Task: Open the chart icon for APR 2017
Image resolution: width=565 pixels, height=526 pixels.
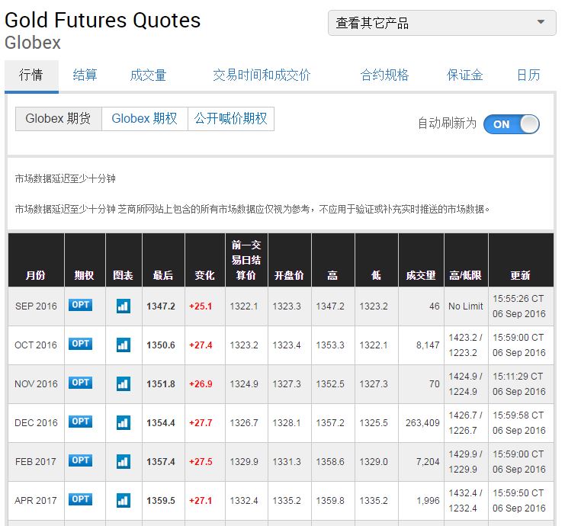Action: pos(123,500)
